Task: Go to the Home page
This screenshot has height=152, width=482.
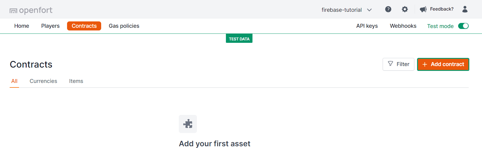Action: [x=22, y=26]
